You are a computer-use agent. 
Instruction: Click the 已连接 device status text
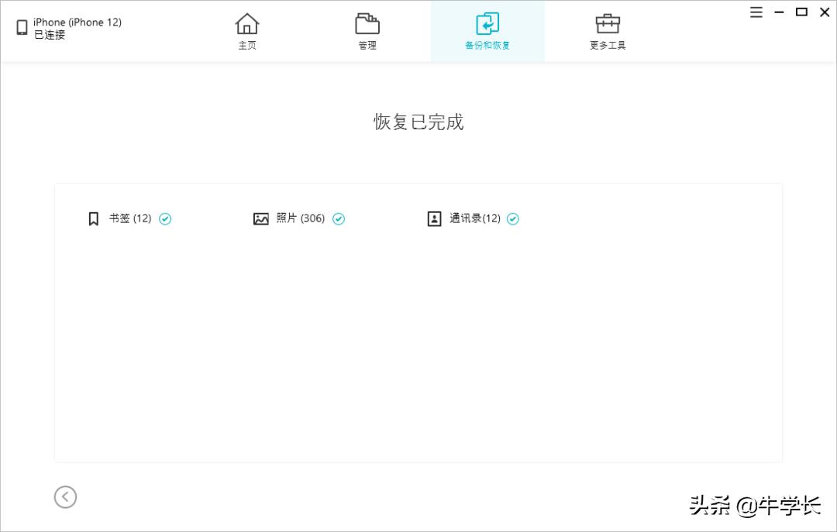49,35
